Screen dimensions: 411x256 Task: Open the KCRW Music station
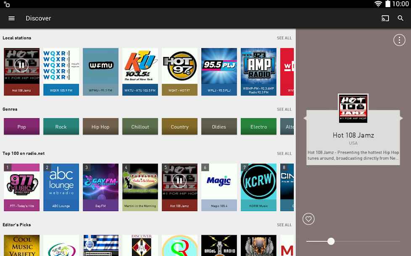point(259,187)
